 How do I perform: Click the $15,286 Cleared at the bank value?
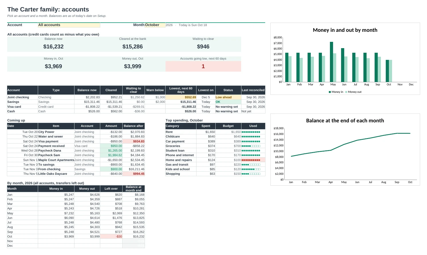pyautogui.click(x=133, y=46)
